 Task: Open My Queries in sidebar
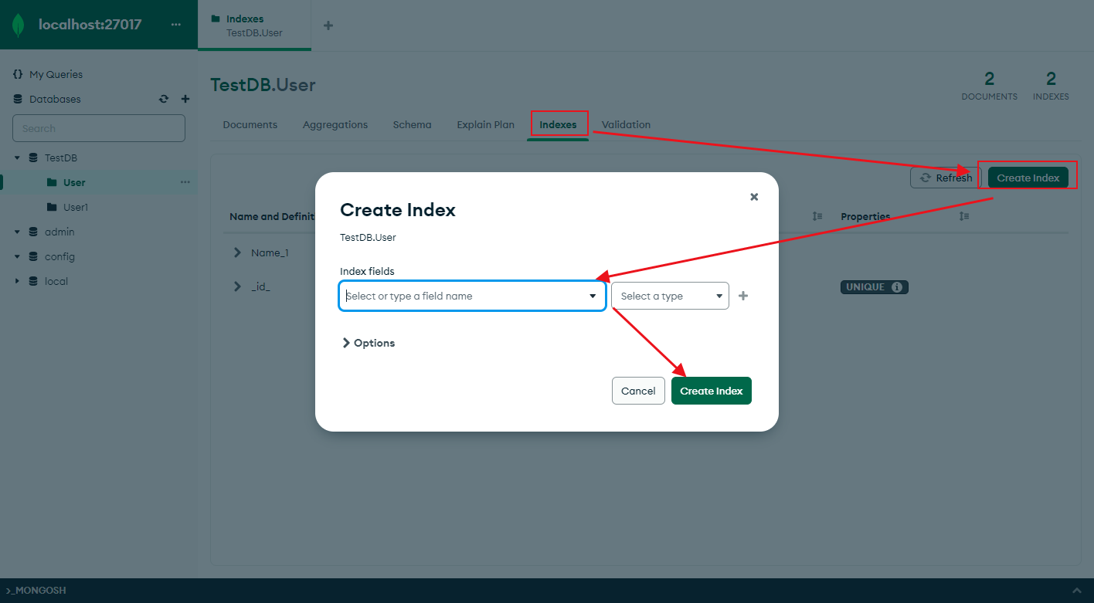coord(56,74)
